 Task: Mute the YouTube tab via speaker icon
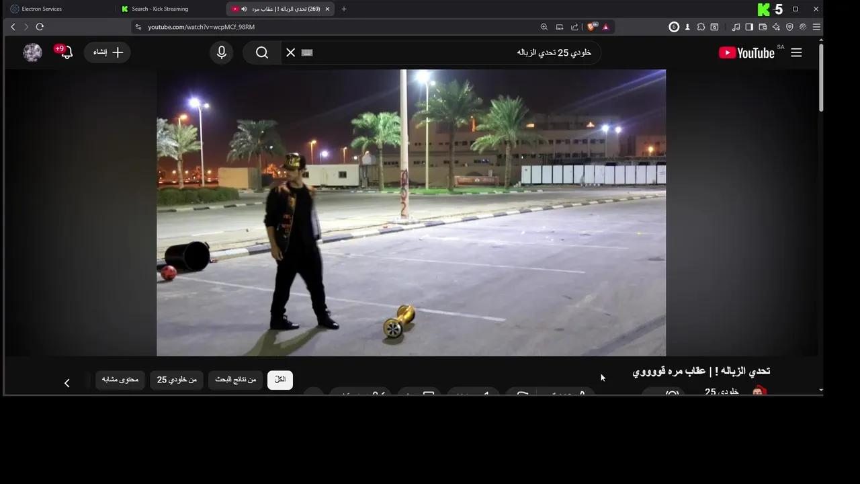[x=244, y=9]
